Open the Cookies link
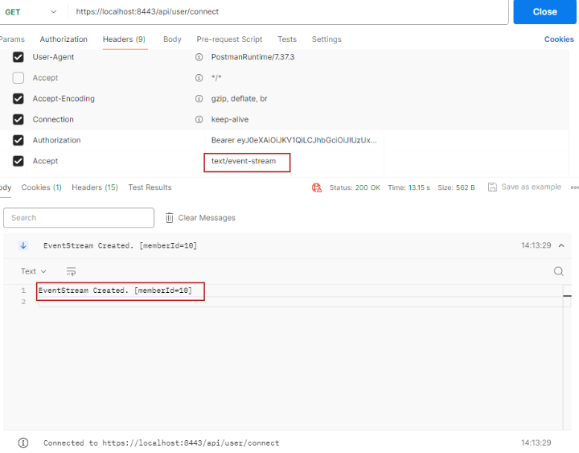 559,39
